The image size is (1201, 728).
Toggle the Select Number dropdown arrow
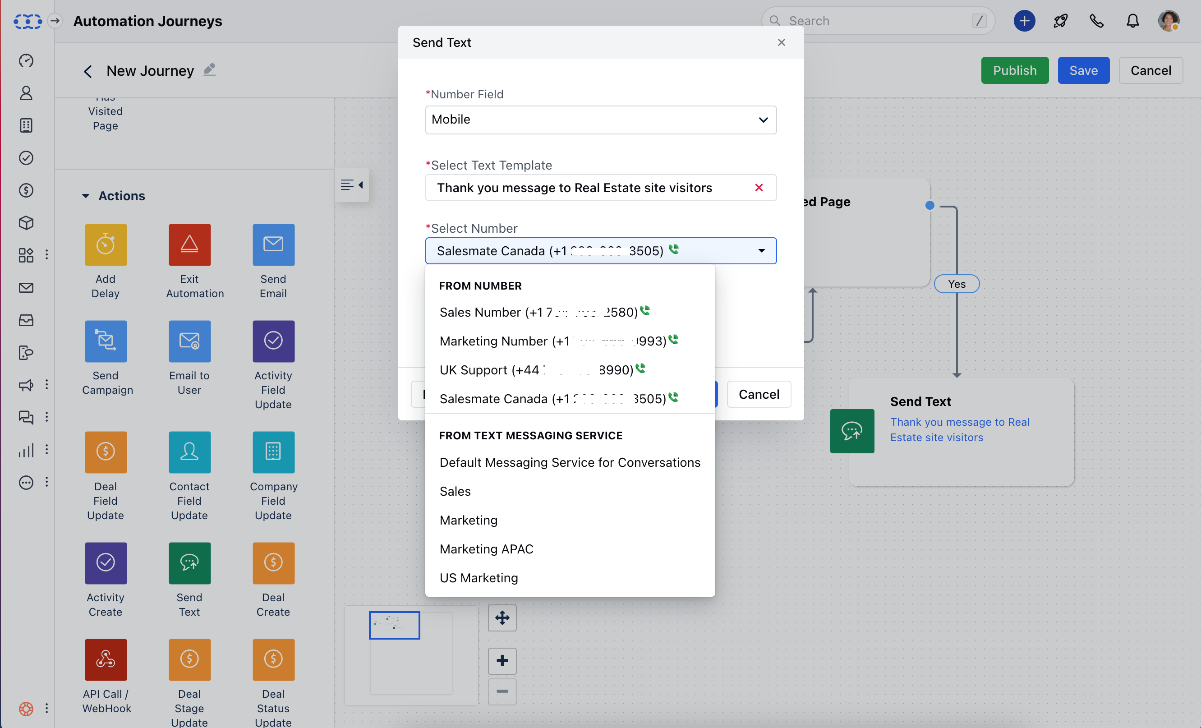tap(761, 251)
